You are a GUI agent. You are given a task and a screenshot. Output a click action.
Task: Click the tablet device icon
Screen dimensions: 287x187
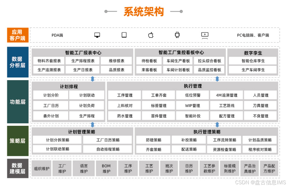click(124, 35)
